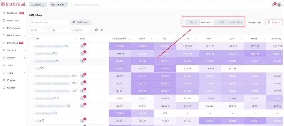Tick checkbox for the 34,477 row

click(x=33, y=69)
